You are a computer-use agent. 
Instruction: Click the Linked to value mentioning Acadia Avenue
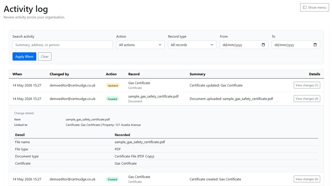click(x=103, y=125)
